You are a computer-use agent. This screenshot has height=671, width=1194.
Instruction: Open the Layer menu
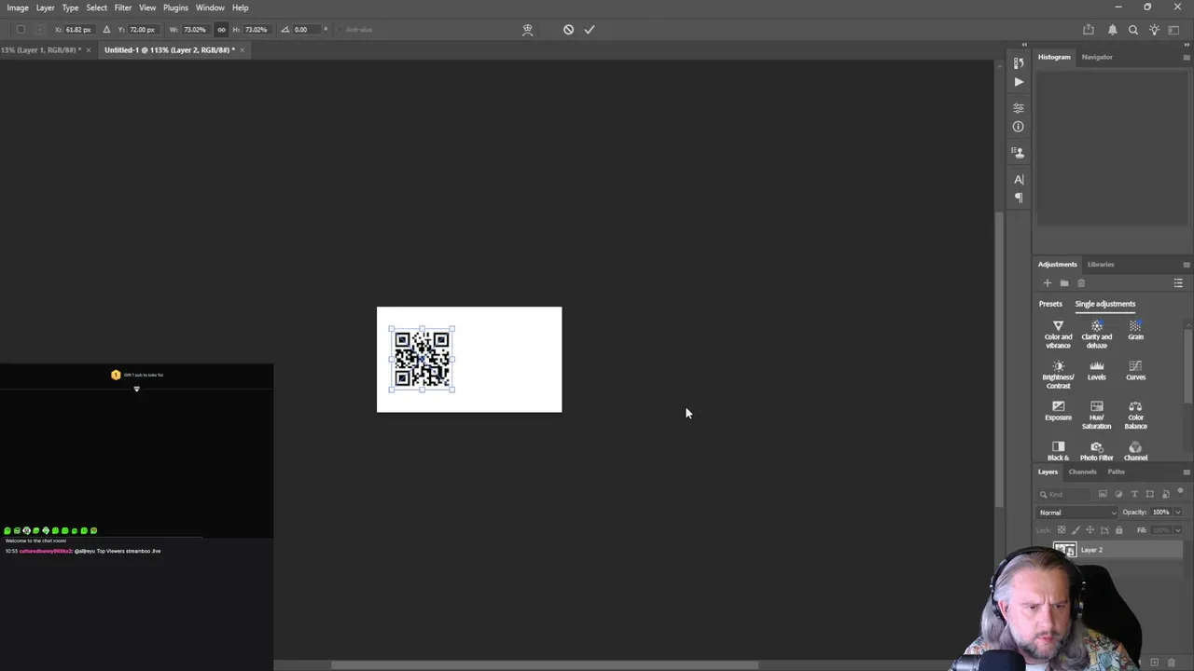point(45,7)
